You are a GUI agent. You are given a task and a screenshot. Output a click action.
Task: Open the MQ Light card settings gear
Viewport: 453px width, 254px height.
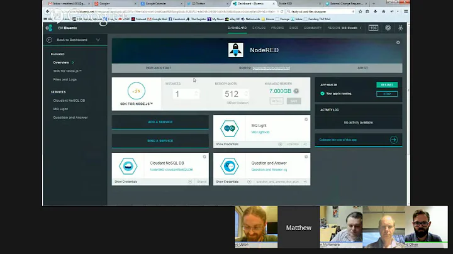[x=306, y=119]
